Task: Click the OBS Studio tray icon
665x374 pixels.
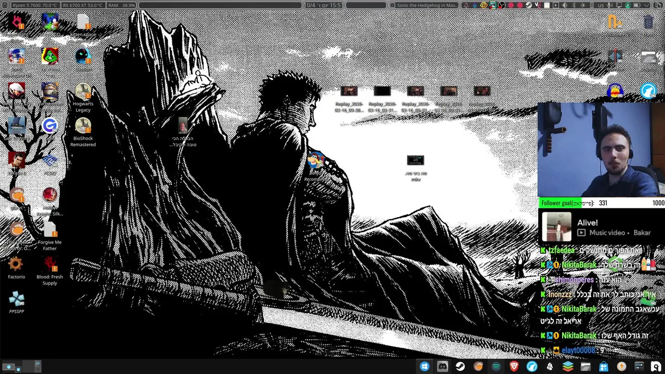Action: pos(502,5)
